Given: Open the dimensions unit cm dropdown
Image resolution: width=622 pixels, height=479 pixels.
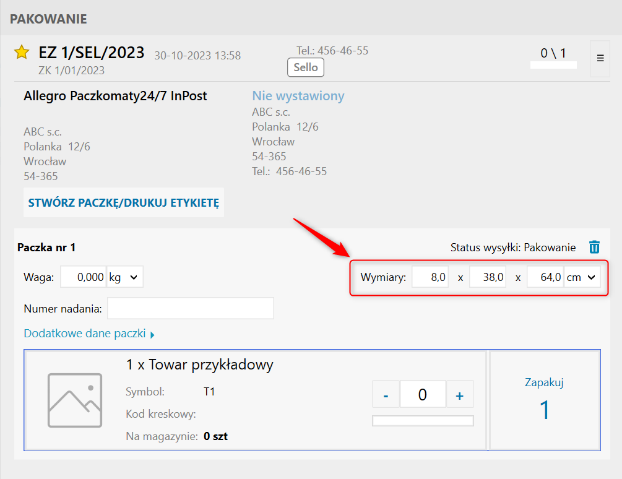Looking at the screenshot, I should (x=582, y=277).
